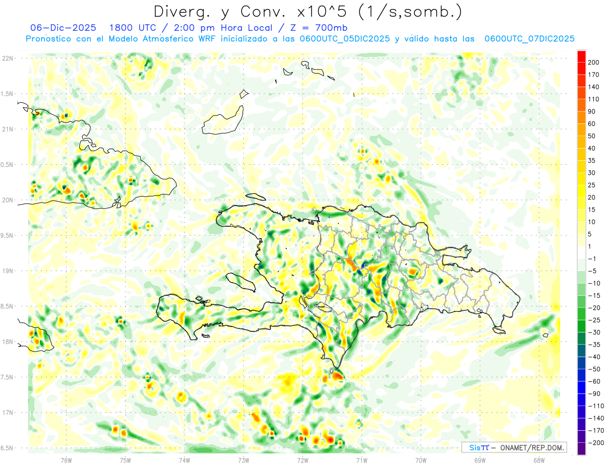
Task: Click the 9.5N latitude label
Action: [8, 235]
